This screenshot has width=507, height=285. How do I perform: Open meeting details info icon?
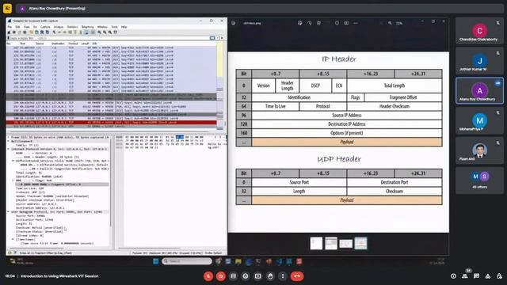(453, 276)
